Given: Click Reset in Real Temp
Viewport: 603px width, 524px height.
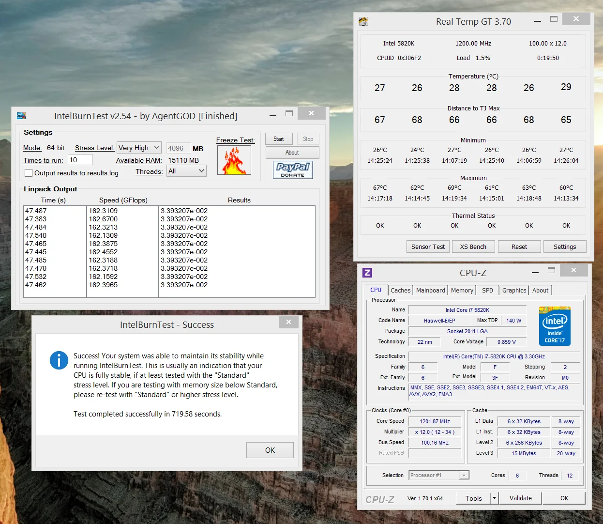Looking at the screenshot, I should 519,247.
